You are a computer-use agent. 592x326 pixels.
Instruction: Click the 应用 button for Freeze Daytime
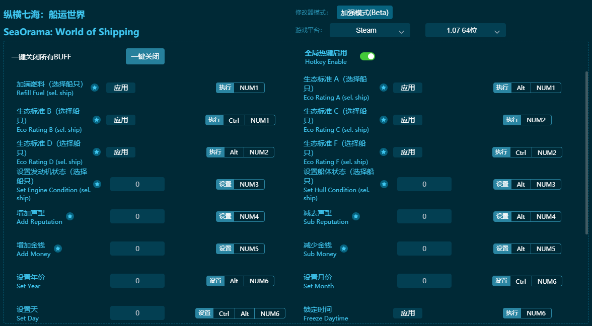click(x=408, y=312)
